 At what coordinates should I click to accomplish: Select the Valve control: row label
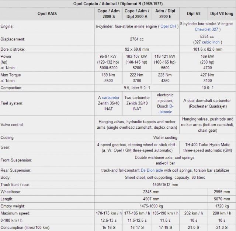point(12,125)
